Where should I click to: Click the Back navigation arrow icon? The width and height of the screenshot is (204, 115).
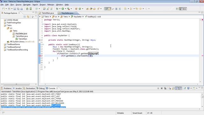coord(141,9)
